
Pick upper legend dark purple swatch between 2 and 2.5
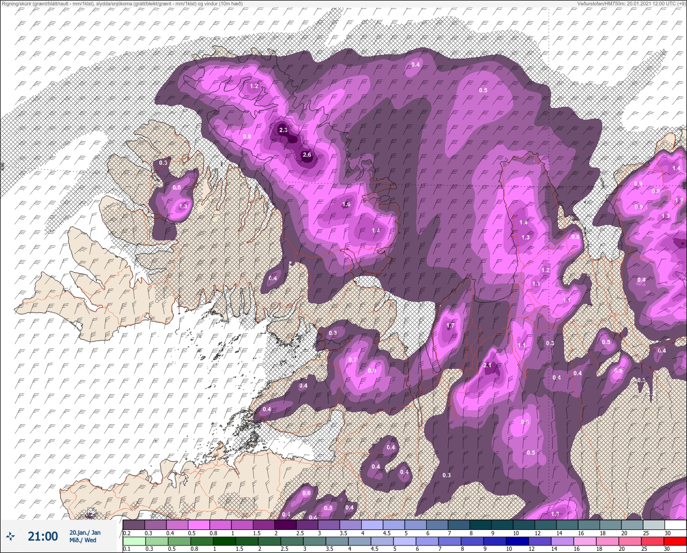285,525
